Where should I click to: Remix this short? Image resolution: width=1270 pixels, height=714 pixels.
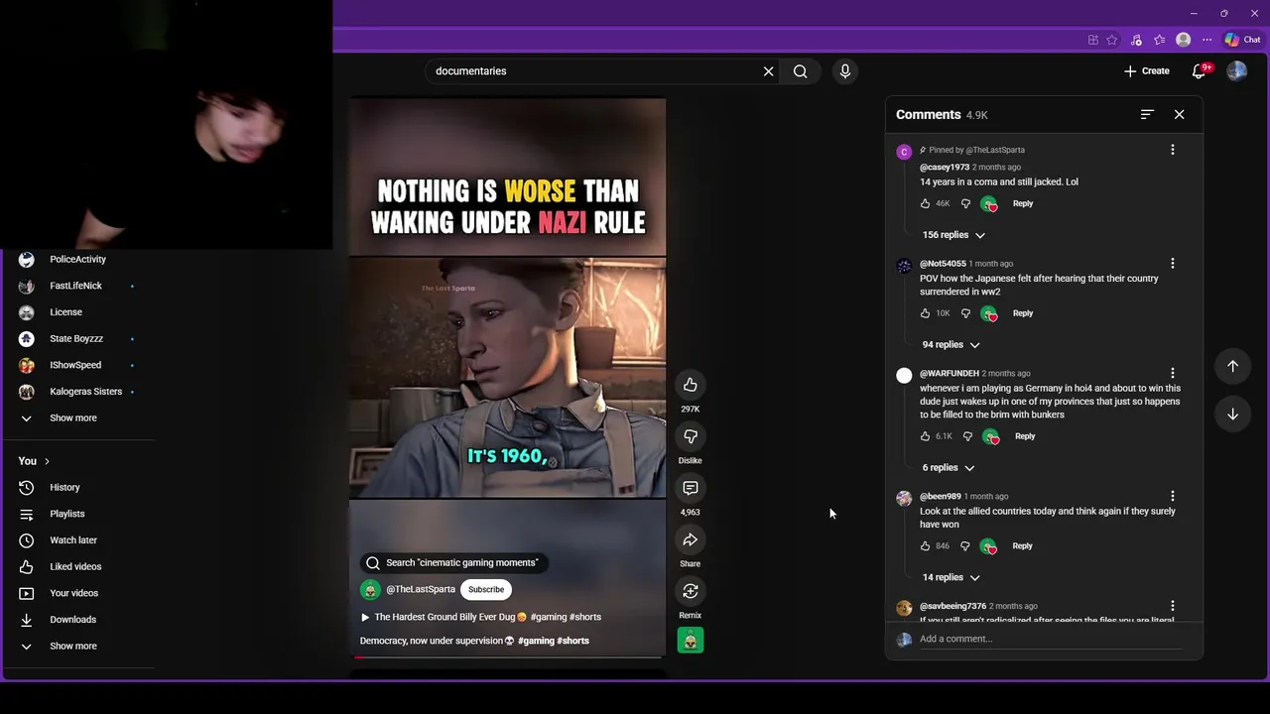click(x=691, y=591)
